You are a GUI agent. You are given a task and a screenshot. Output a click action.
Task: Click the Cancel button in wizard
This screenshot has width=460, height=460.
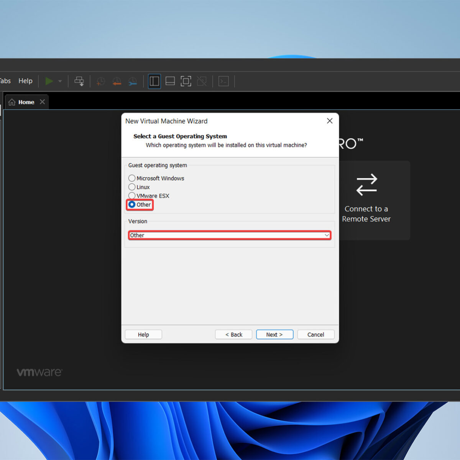[316, 335]
